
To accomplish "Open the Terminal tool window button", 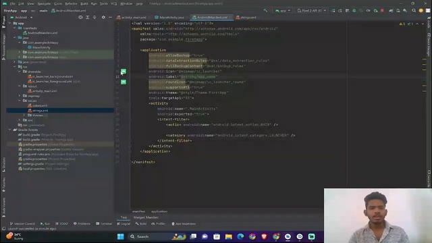I will 104,223.
